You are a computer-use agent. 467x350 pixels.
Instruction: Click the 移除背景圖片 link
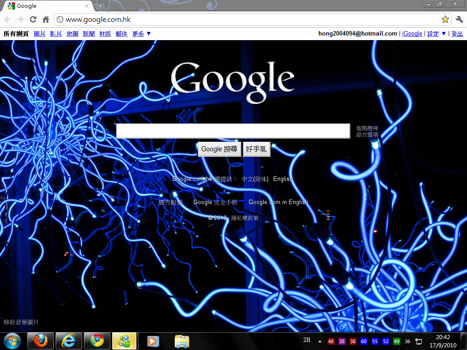pyautogui.click(x=21, y=322)
